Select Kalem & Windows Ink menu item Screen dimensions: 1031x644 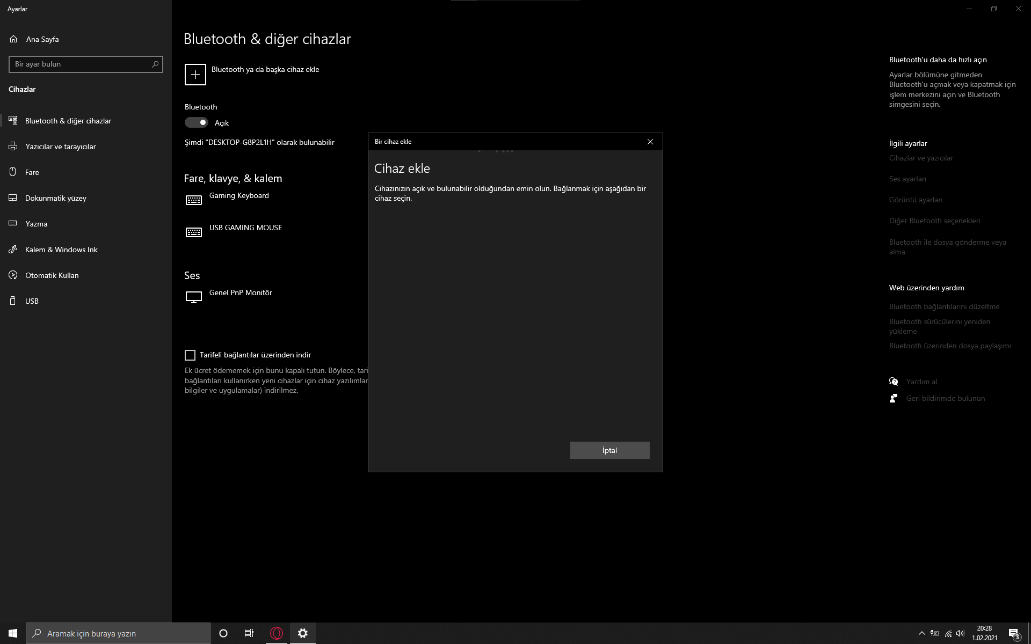[61, 250]
